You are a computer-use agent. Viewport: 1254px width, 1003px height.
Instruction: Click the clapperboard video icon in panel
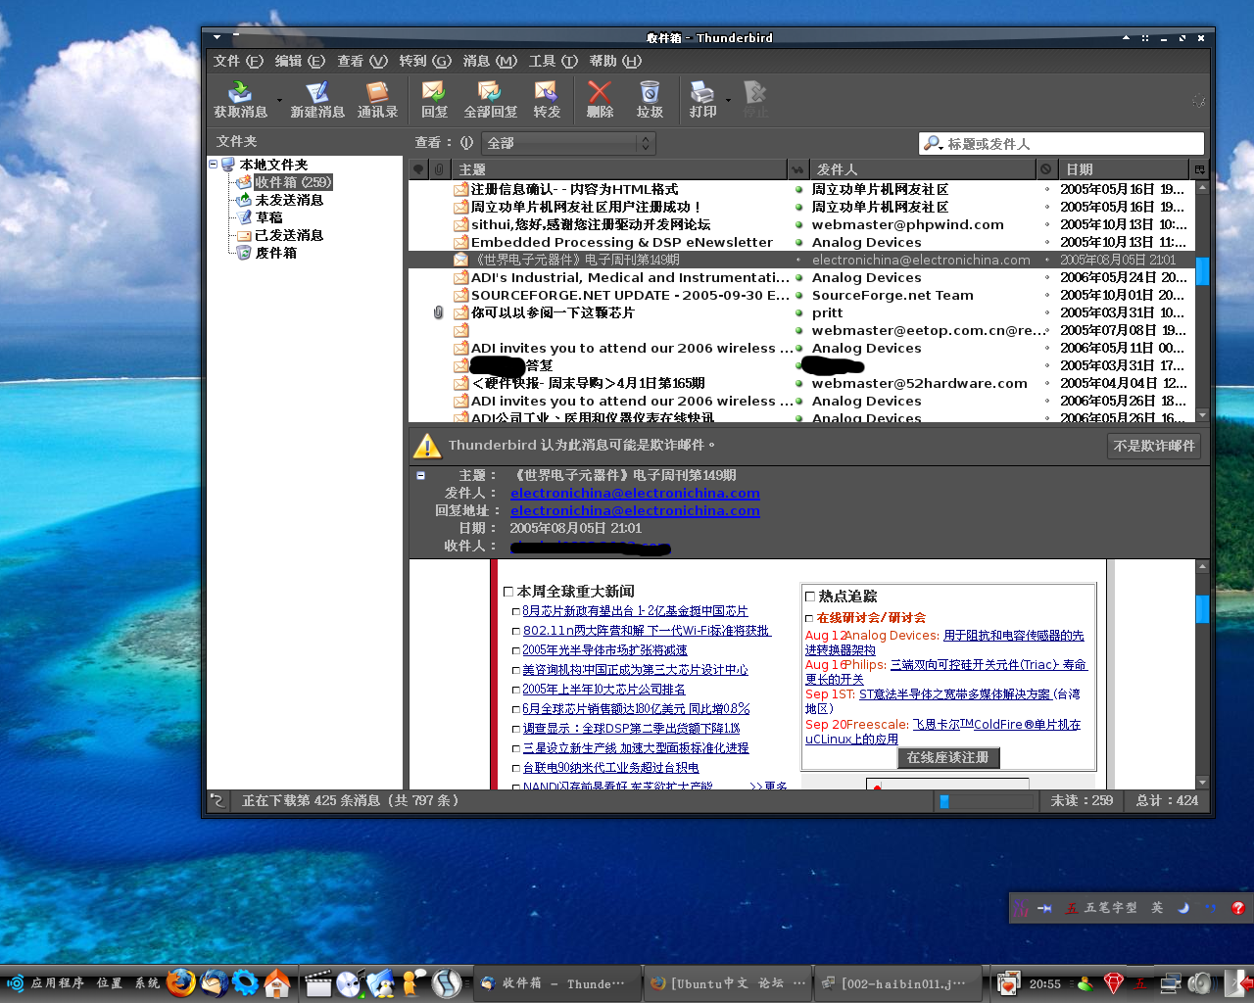[318, 982]
